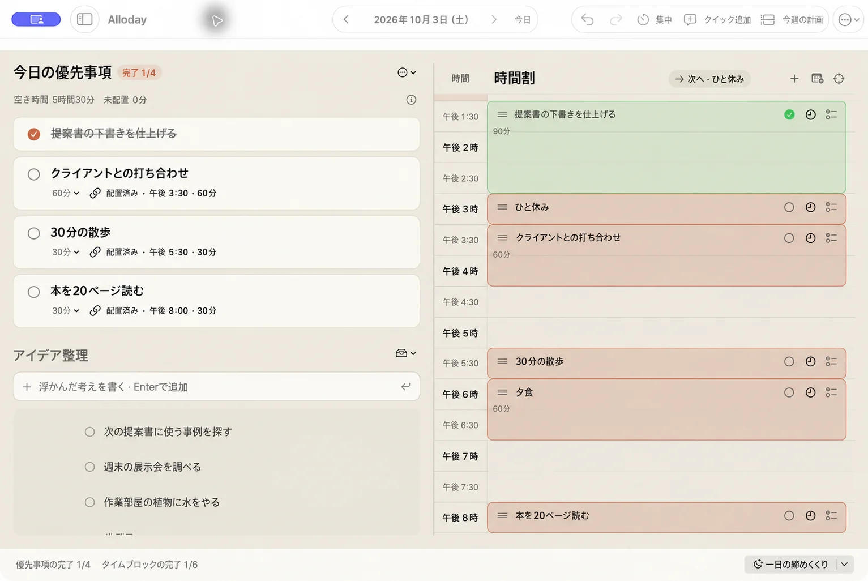The image size is (868, 581).
Task: Uncheck 提案書の下書きを仕上げる priority
Action: pos(34,134)
